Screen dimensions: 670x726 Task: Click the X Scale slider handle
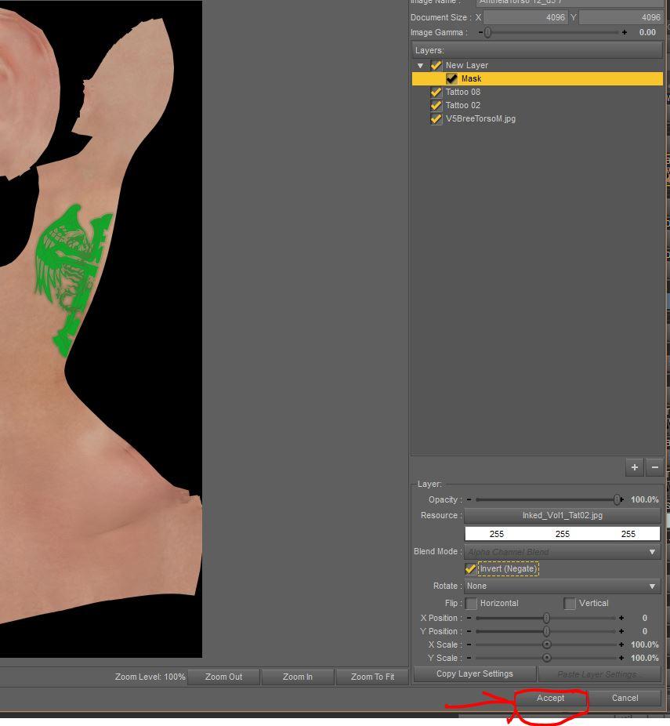546,644
